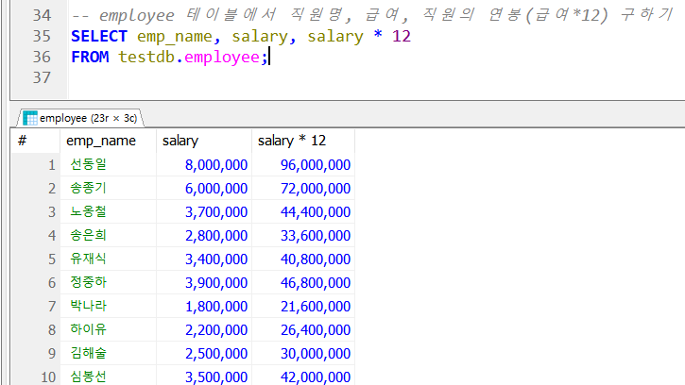
Task: Click line number 34 in editor gutter
Action: tap(42, 16)
